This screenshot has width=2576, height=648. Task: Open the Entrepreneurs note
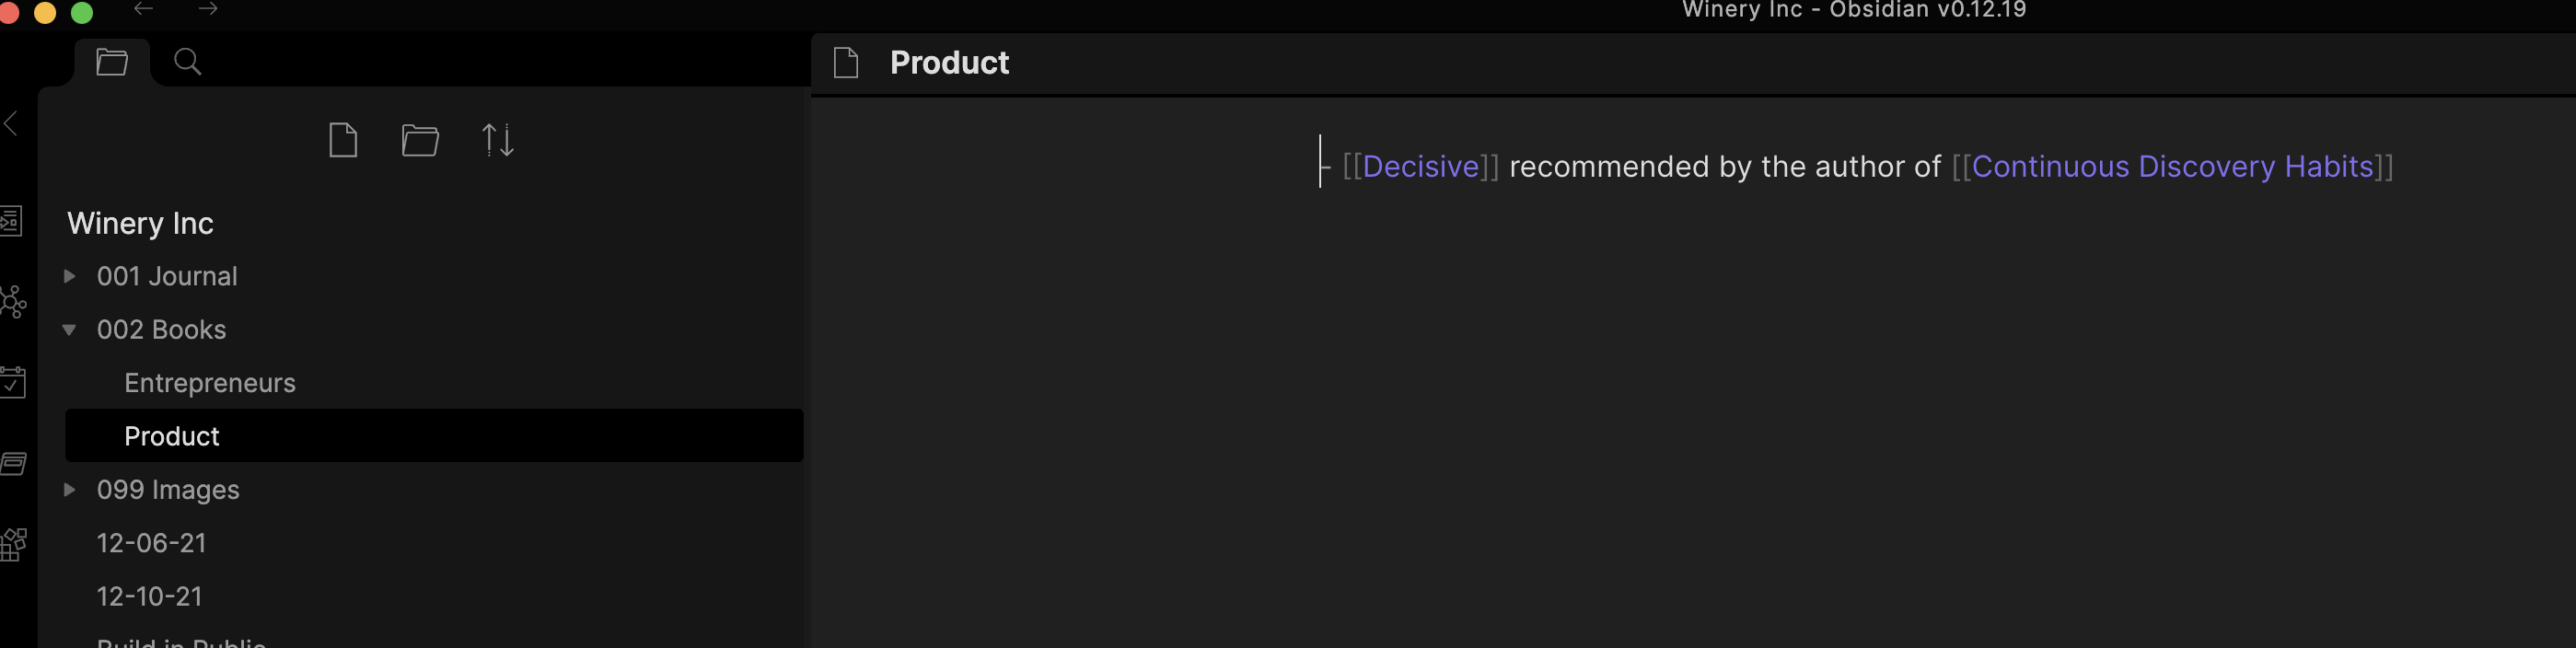point(209,383)
